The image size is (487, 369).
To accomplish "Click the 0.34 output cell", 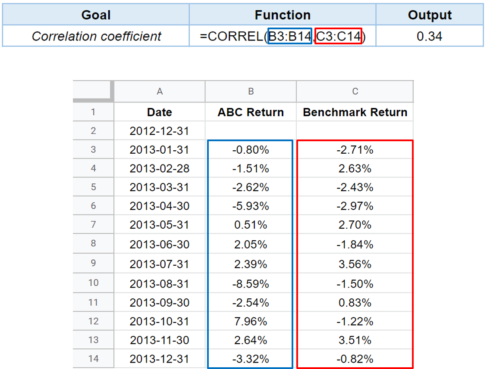I will (429, 36).
